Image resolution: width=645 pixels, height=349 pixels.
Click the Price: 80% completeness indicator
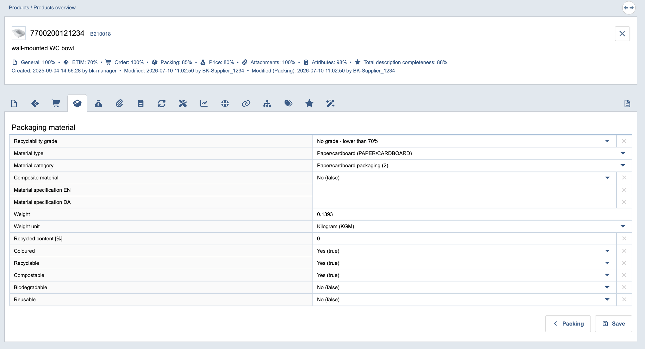tap(217, 62)
